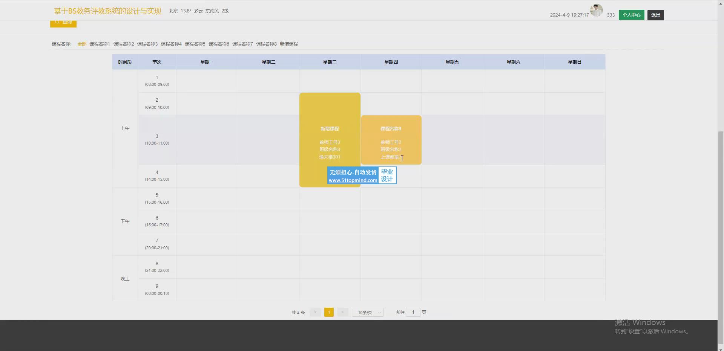Filter by 课程名称8
The width and height of the screenshot is (724, 351).
click(266, 44)
